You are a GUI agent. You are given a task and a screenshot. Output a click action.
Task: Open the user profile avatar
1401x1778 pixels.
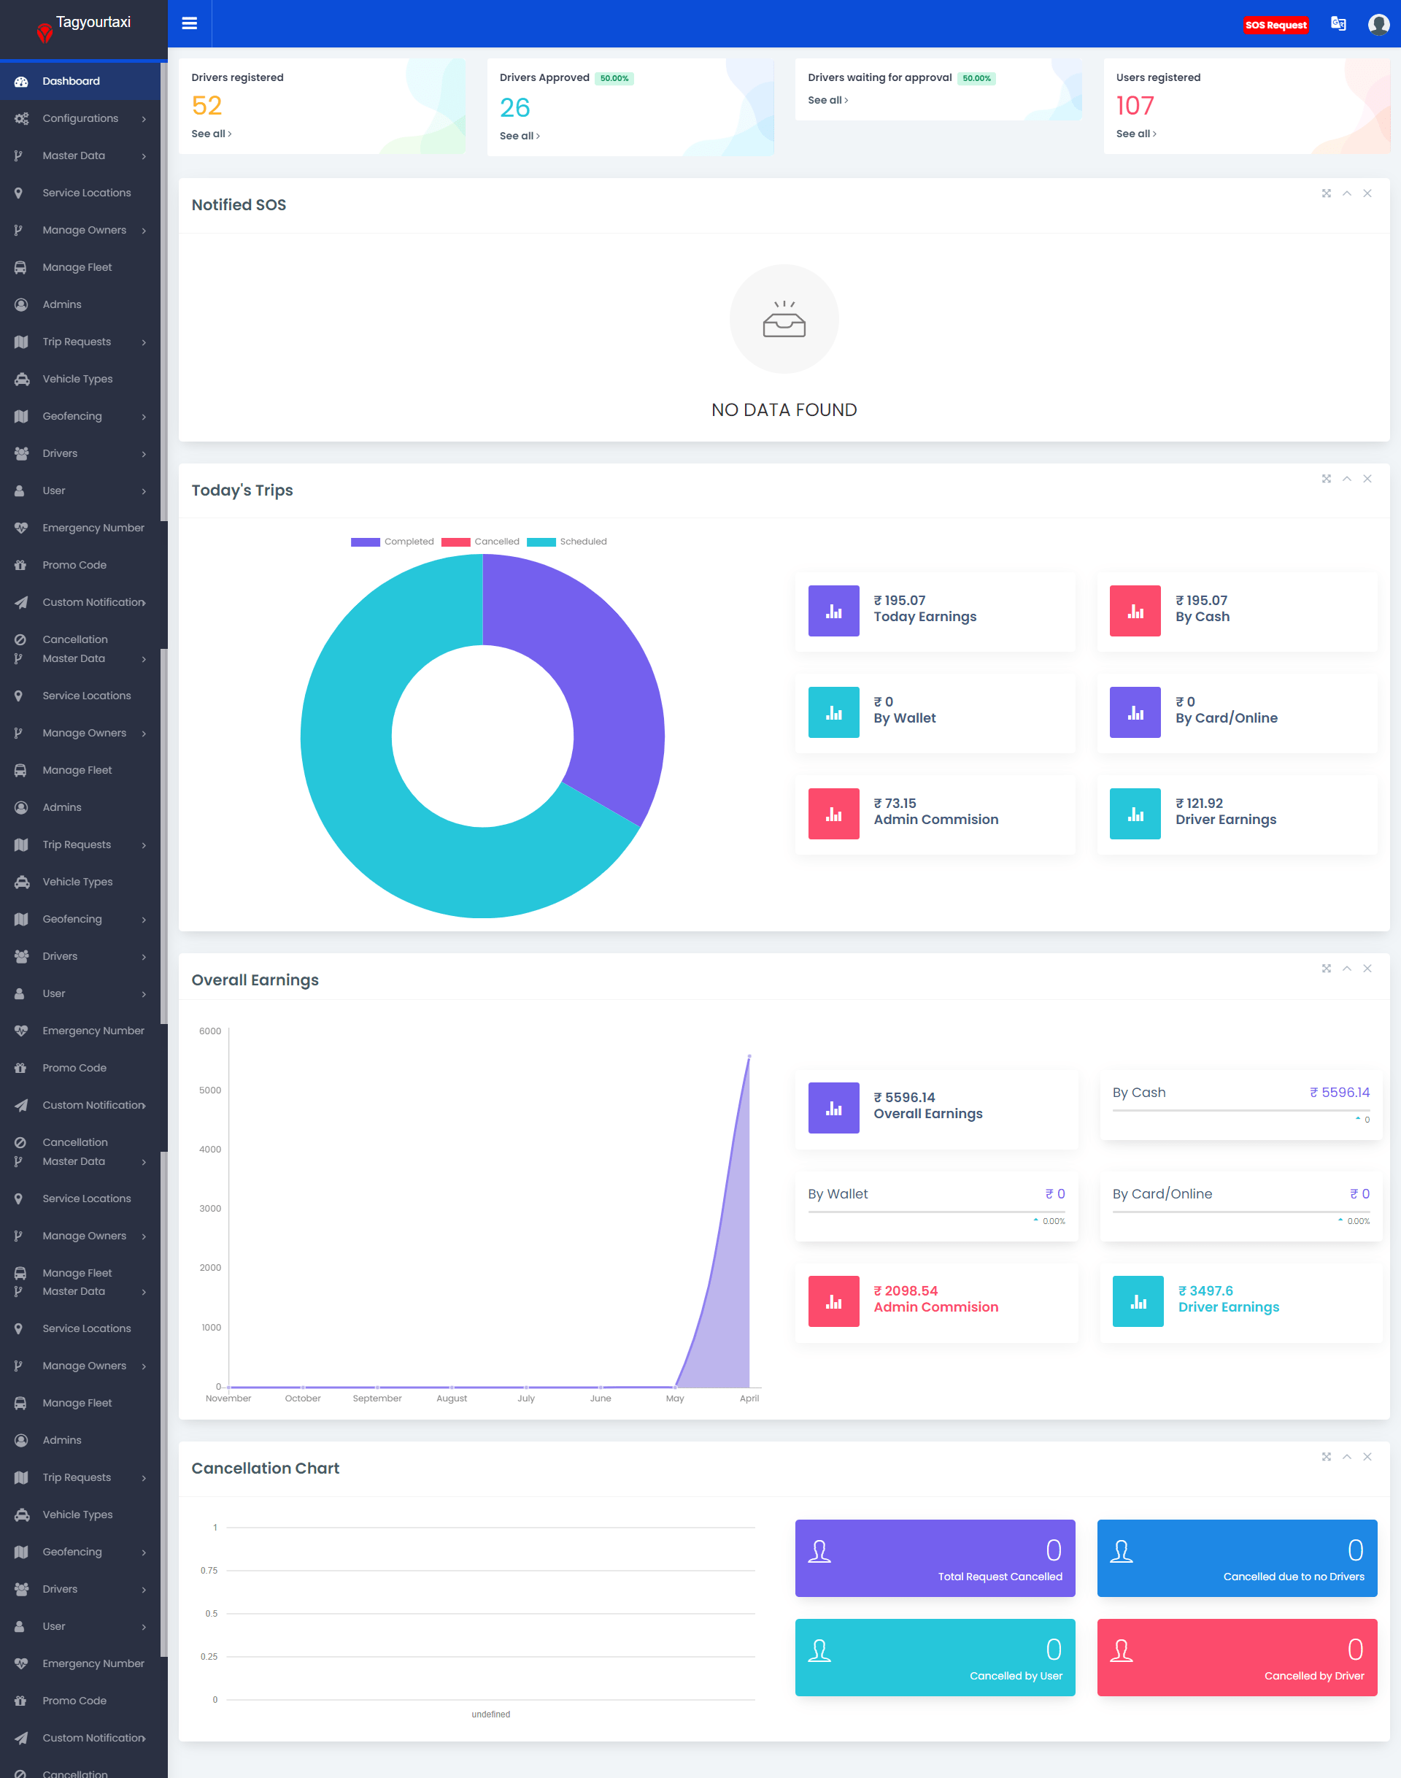pyautogui.click(x=1379, y=25)
